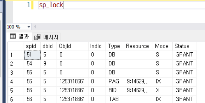Image resolution: width=205 pixels, height=103 pixels.
Task: Click the messages icon on 메시지 tab
Action: pos(37,37)
